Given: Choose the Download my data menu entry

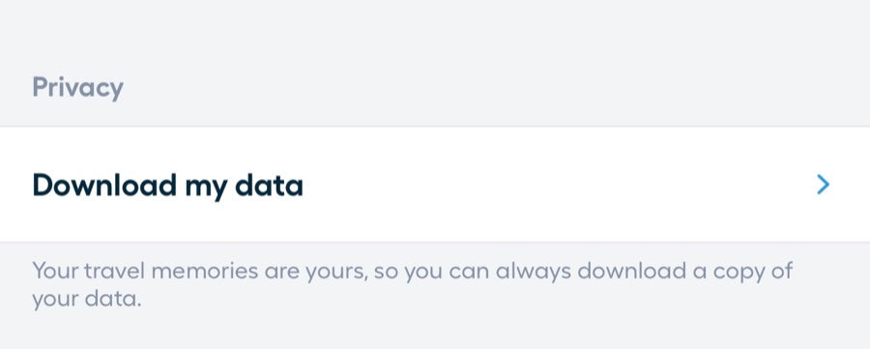Looking at the screenshot, I should point(435,185).
